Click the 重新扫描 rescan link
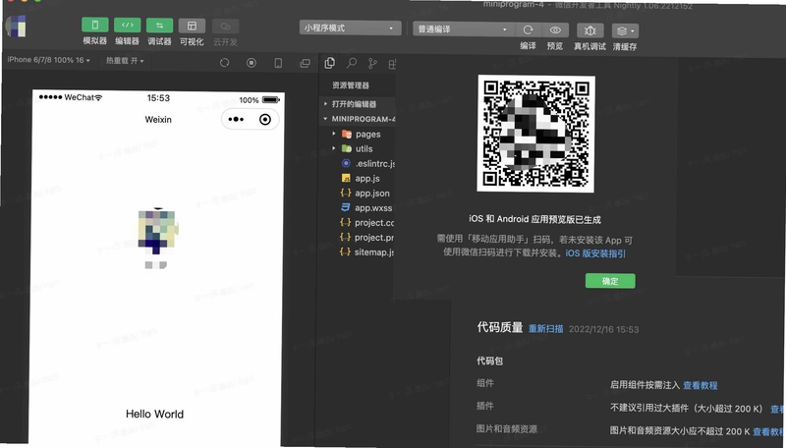The image size is (786, 448). coord(546,329)
